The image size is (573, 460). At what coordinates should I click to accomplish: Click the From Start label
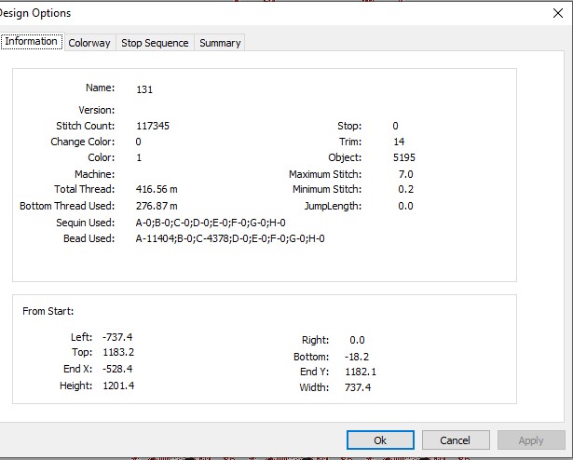pyautogui.click(x=48, y=311)
